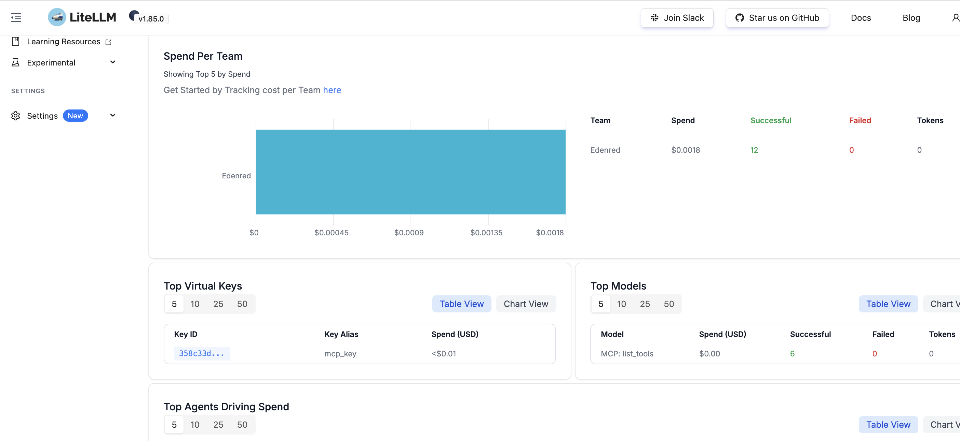960x441 pixels.
Task: Select 5 rows for Top Agents Driving Spend
Action: point(174,425)
